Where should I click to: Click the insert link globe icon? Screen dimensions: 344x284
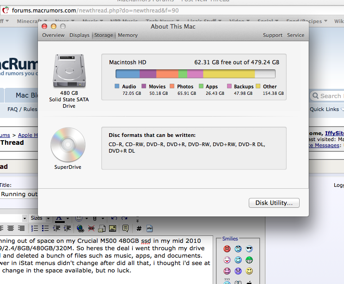point(80,228)
